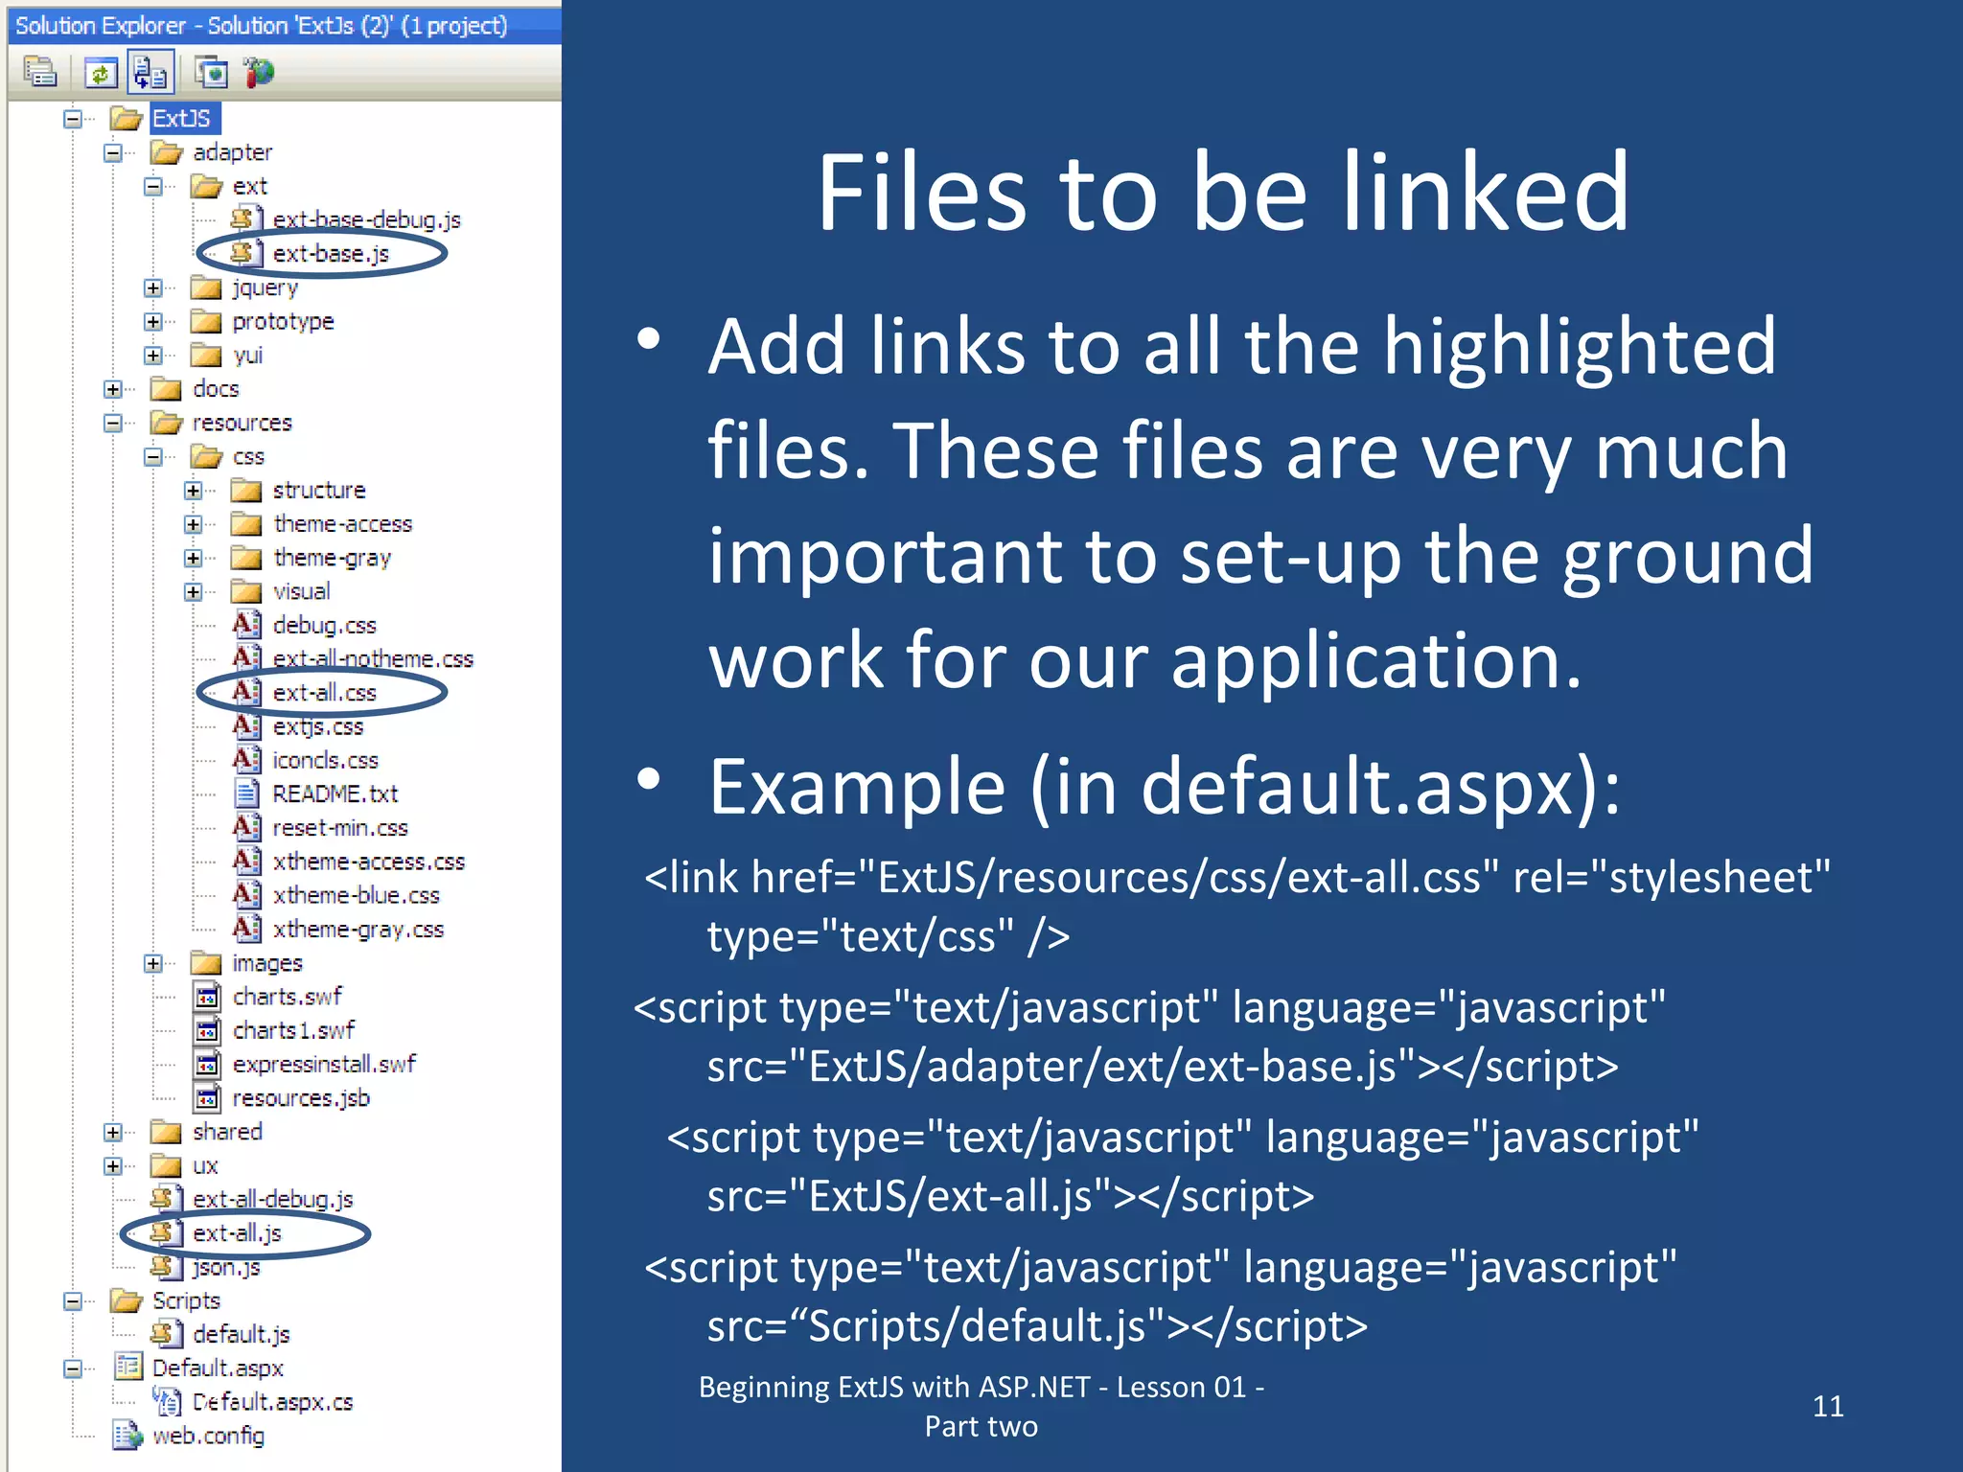This screenshot has width=1963, height=1472.
Task: Click the Solution Explorer title bar
Action: 285,26
